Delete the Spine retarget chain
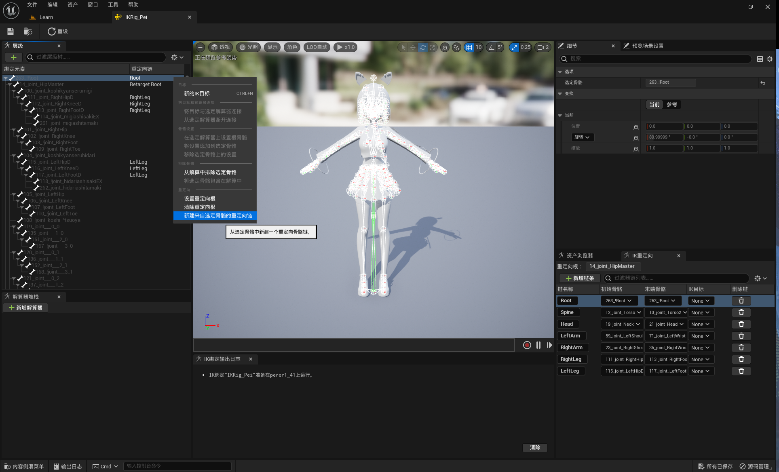The image size is (779, 472). pyautogui.click(x=741, y=312)
